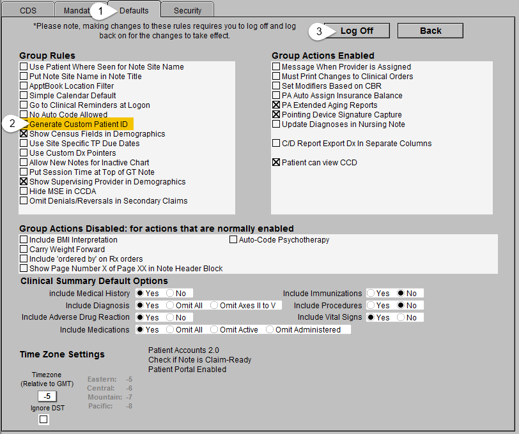
Task: Select No for include Medical History
Action: coord(170,294)
